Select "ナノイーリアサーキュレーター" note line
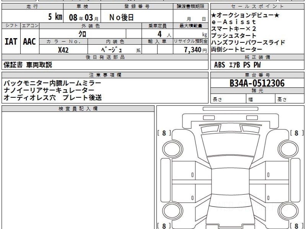 pos(49,90)
